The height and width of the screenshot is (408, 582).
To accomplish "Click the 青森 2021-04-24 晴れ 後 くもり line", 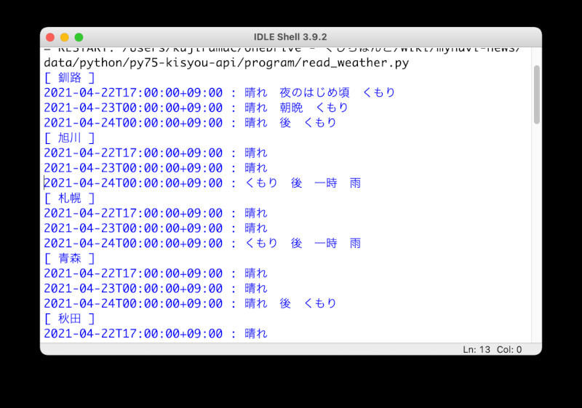I will click(x=190, y=303).
